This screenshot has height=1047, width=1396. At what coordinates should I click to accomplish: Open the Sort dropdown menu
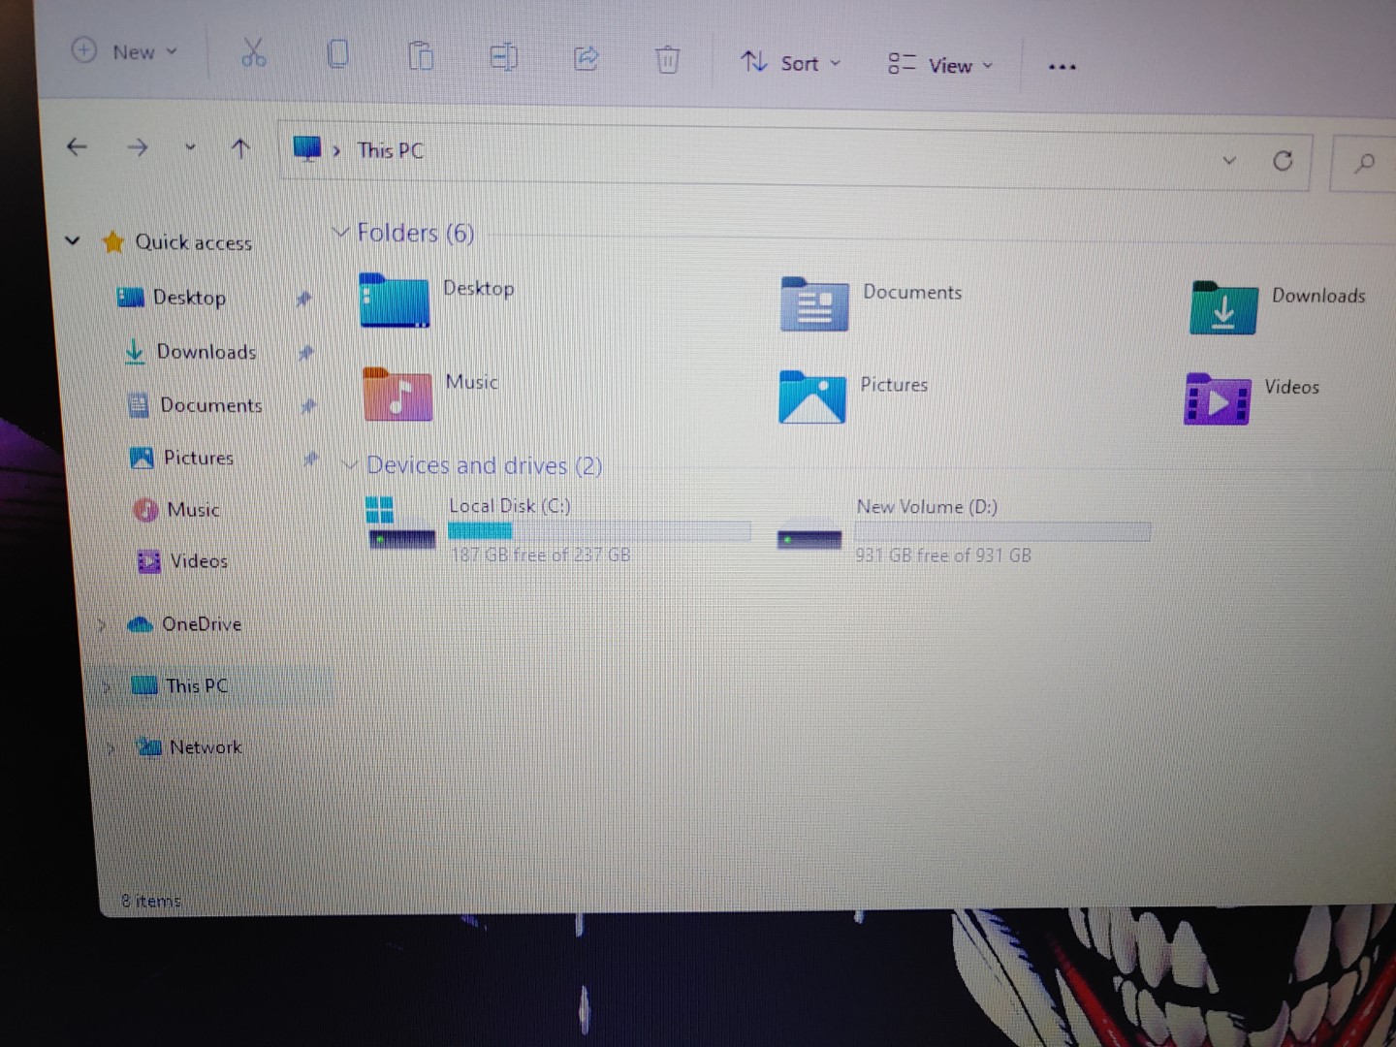pos(791,63)
